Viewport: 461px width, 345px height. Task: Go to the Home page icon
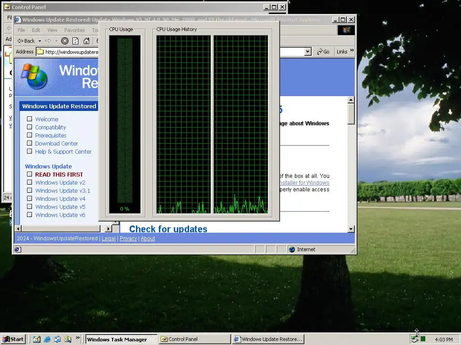point(86,41)
